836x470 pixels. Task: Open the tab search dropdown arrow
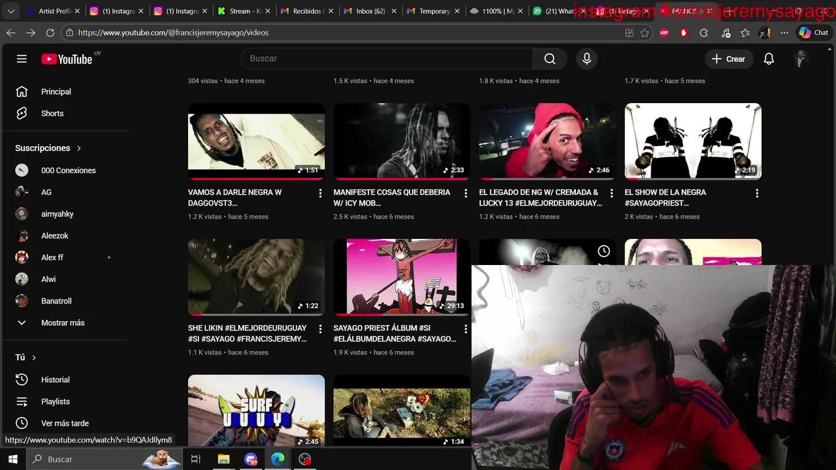click(x=10, y=11)
